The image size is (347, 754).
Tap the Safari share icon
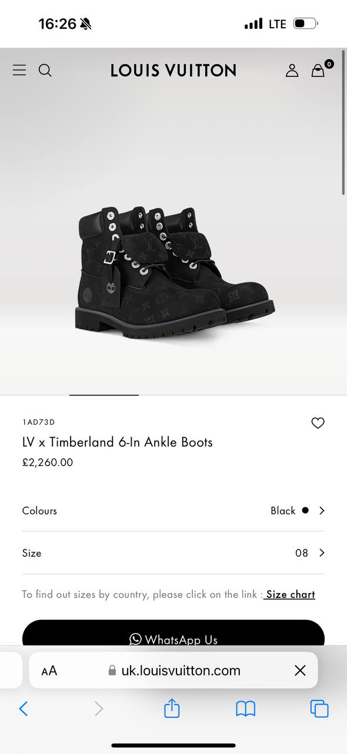coord(172,707)
